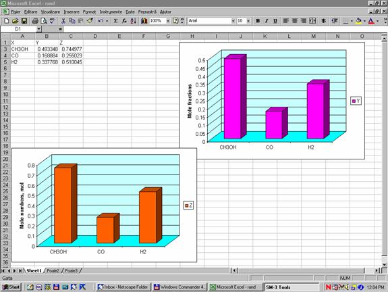The image size is (388, 292).
Task: Click inside the Name Box showing D1
Action: point(18,29)
